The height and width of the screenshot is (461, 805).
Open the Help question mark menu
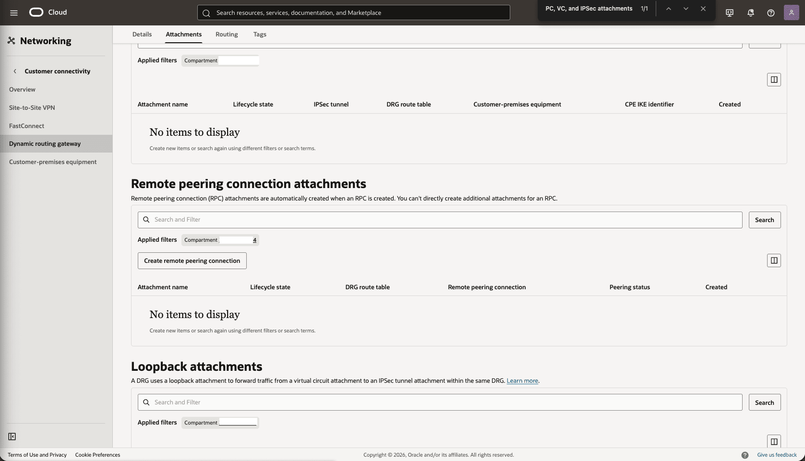point(771,12)
